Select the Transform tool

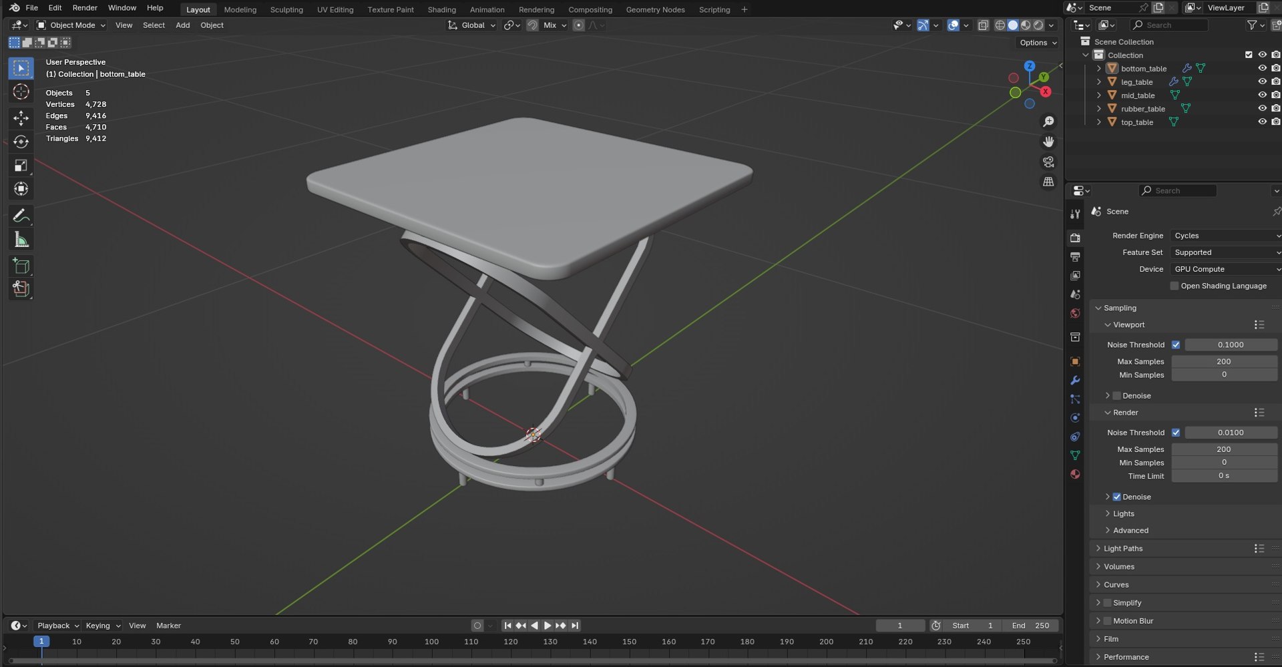tap(21, 189)
